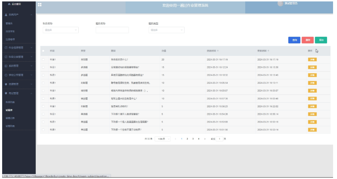
Task: Go to page 2 in pagination
Action: coord(187,139)
